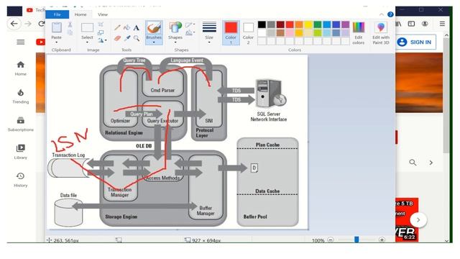460x259 pixels.
Task: Click the YouTube channel search magnifier icon
Action: tap(413, 163)
